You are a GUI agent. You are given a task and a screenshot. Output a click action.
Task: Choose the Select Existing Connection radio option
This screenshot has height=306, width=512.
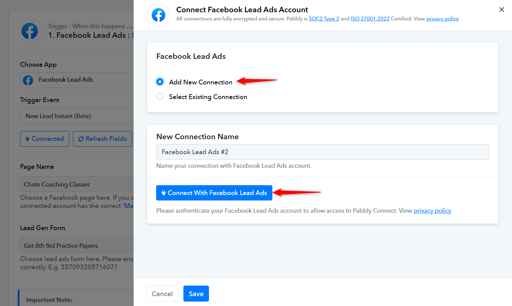[x=160, y=97]
